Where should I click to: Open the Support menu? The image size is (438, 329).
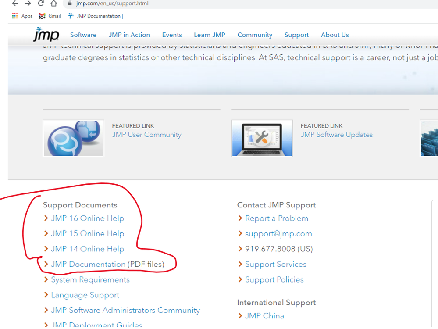[296, 35]
